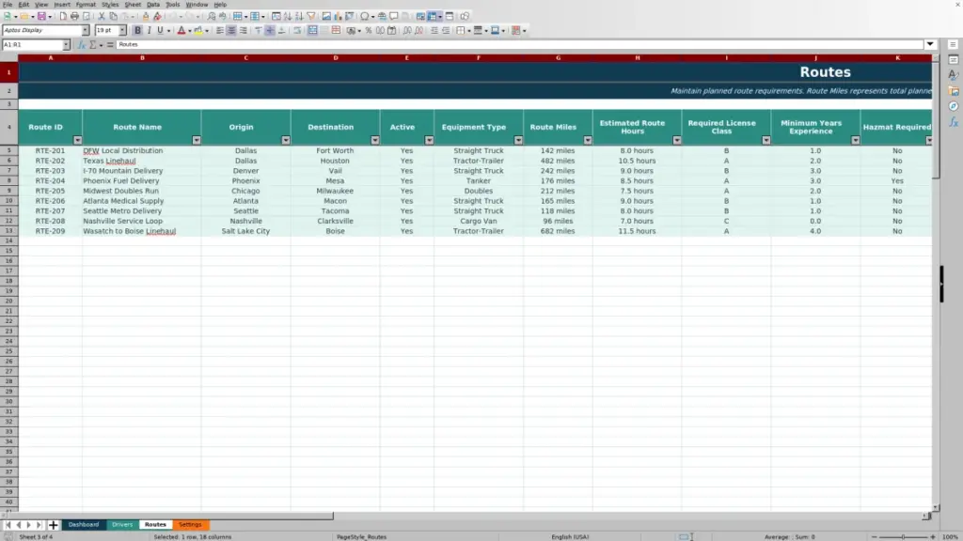
Task: Expand the formula bar arrow
Action: [930, 45]
